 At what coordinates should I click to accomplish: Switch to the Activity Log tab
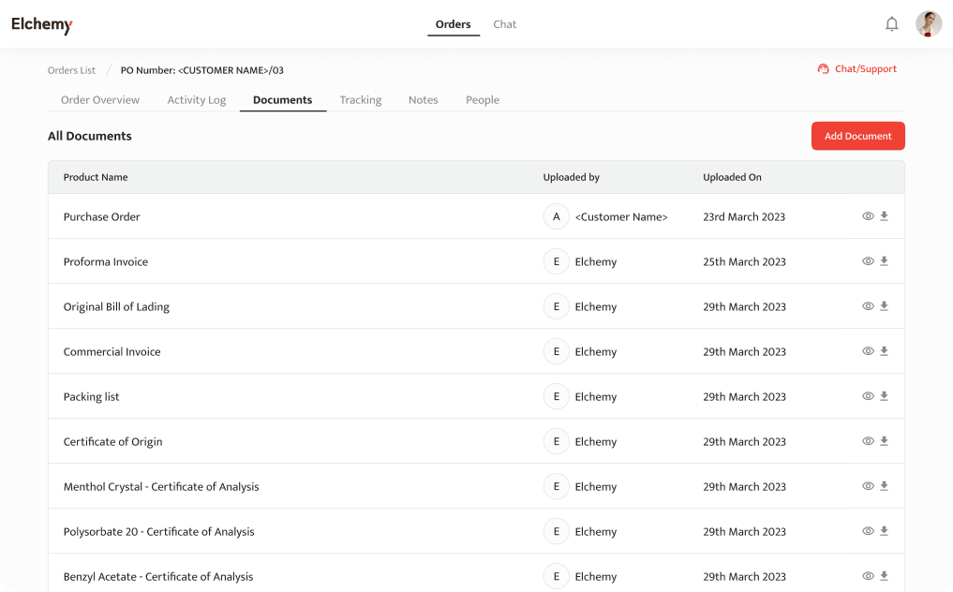(x=197, y=100)
